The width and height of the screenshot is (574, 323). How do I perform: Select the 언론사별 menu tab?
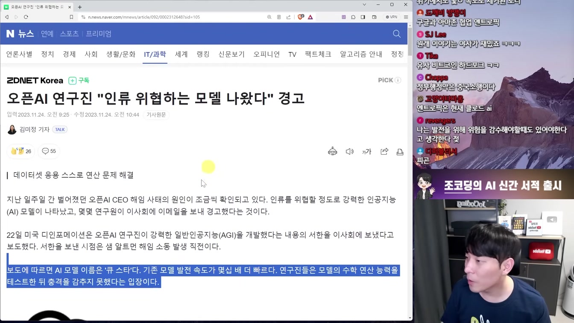19,54
